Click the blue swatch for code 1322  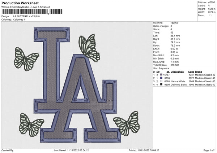(161, 78)
